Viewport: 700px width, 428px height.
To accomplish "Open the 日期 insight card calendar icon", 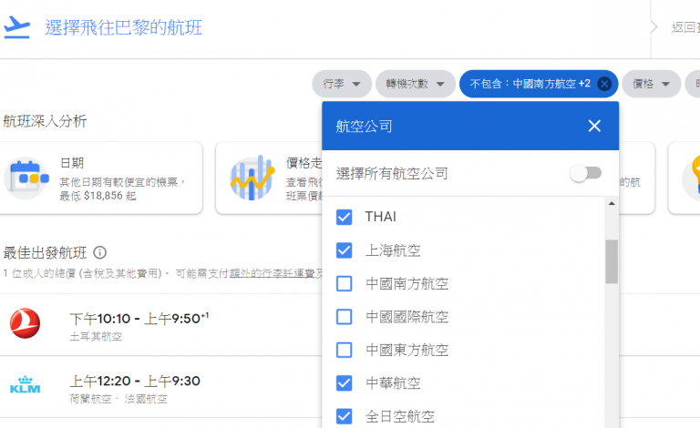I will 26,178.
